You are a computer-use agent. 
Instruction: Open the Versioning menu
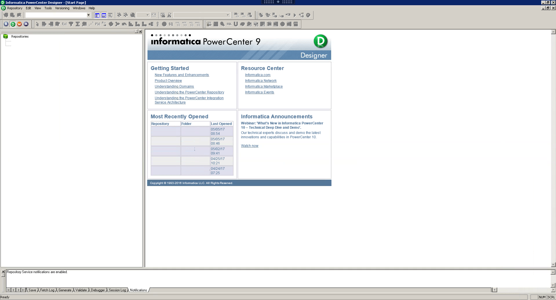pos(62,8)
